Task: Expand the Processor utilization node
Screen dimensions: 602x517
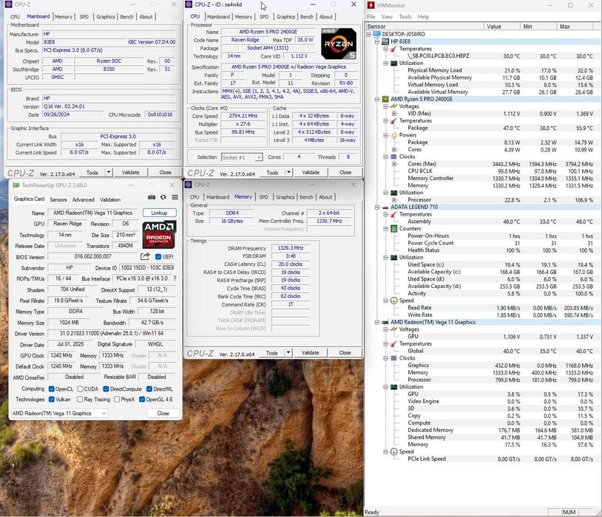Action: click(394, 200)
